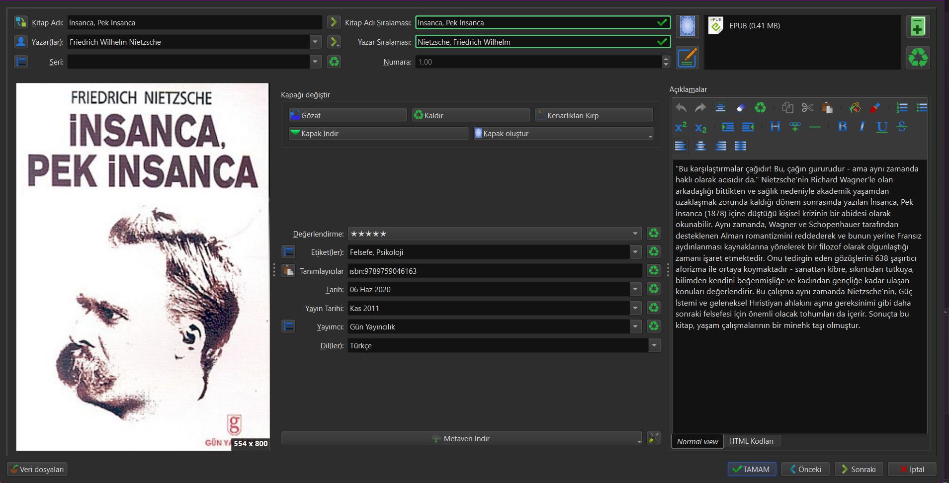Open Yayın Tarihi date dropdown
The height and width of the screenshot is (483, 949).
click(635, 308)
